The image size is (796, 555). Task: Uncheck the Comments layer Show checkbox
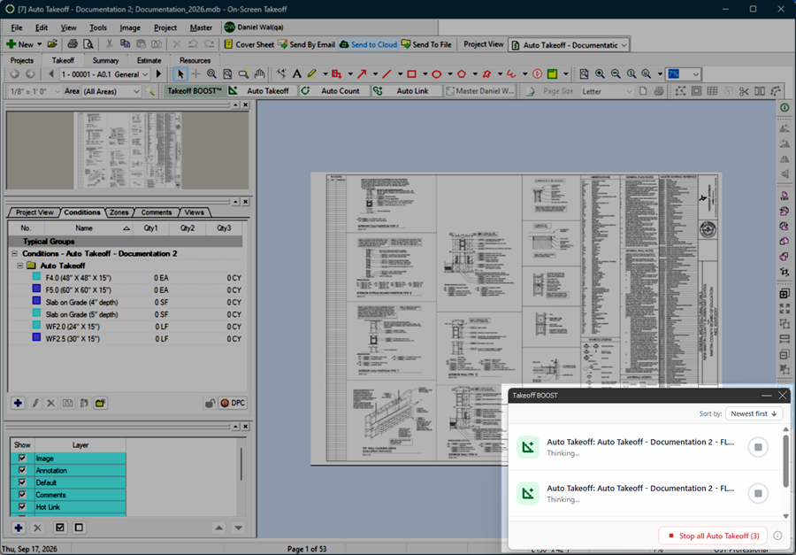click(x=22, y=495)
